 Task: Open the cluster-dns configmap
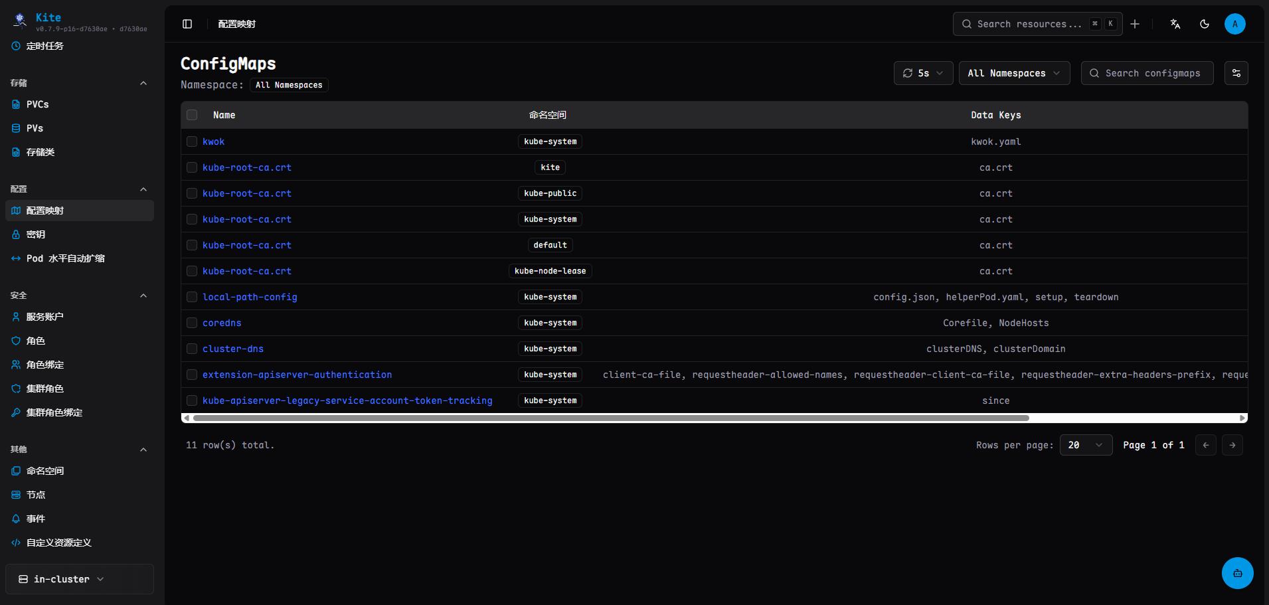(233, 349)
